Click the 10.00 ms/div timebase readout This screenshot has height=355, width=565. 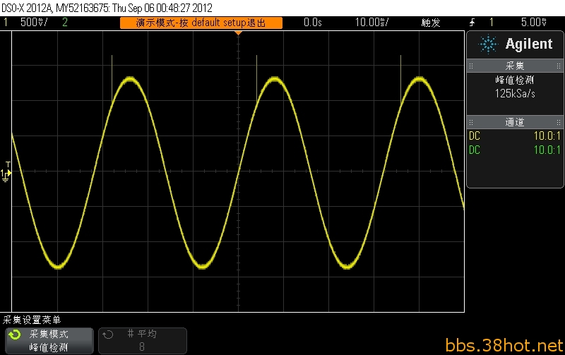(372, 23)
